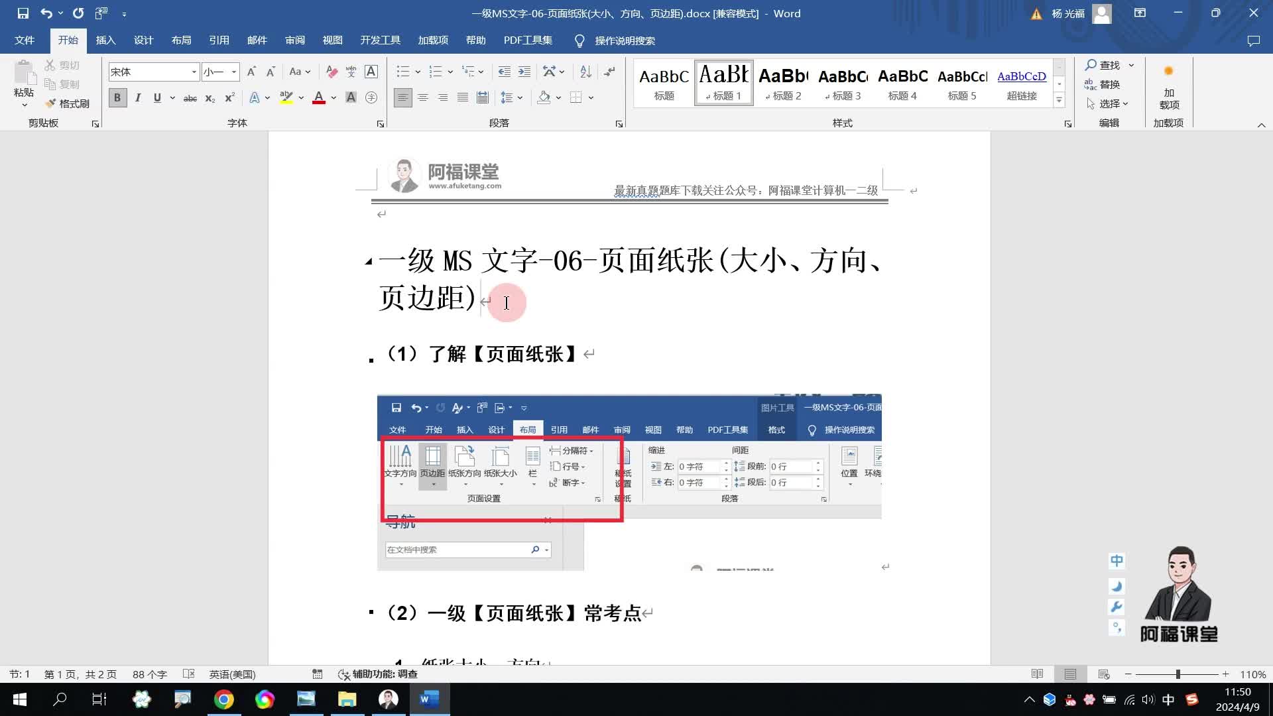Screen dimensions: 1273x716
Task: Open Chrome from the taskbar
Action: (223, 699)
